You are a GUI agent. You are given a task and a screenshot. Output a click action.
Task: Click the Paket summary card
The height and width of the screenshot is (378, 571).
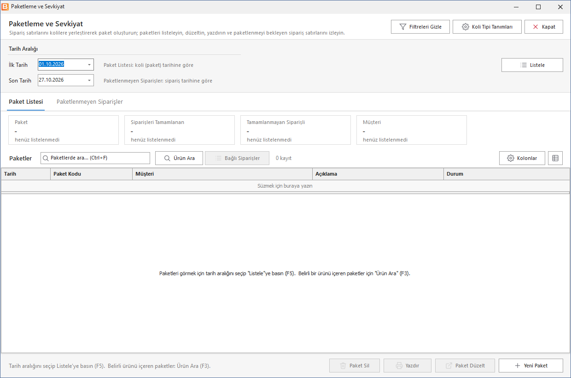click(64, 130)
